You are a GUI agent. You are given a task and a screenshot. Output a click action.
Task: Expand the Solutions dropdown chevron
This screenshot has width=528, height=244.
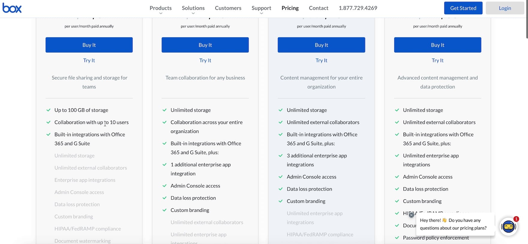[x=193, y=13]
